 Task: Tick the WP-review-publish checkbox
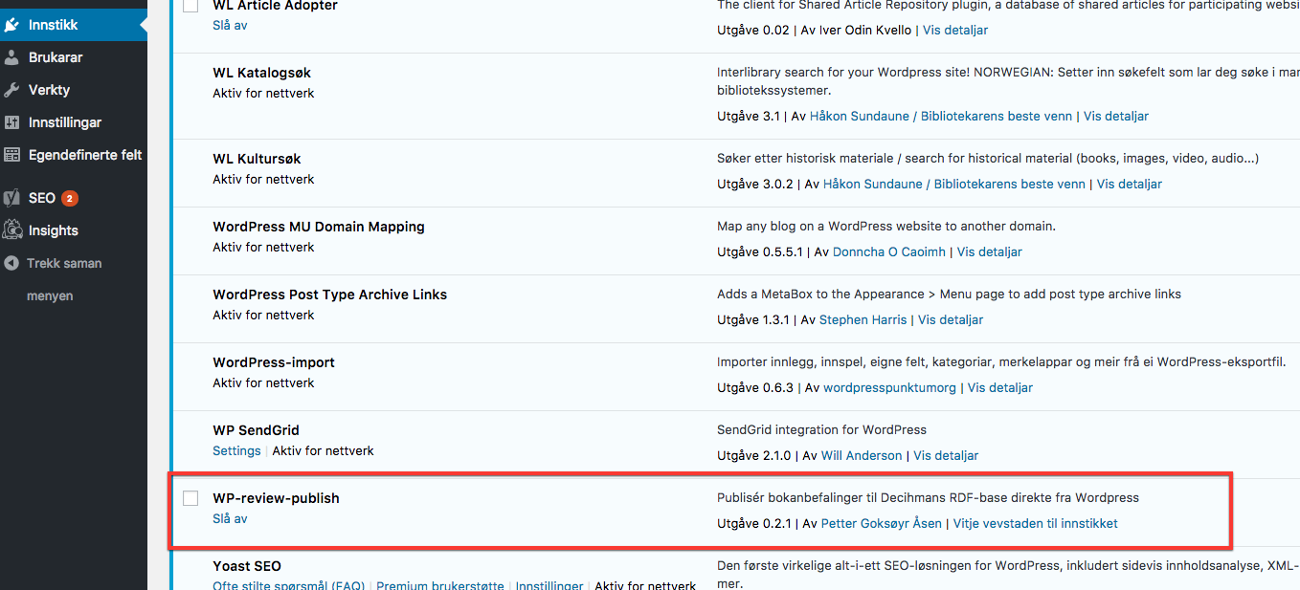tap(191, 498)
